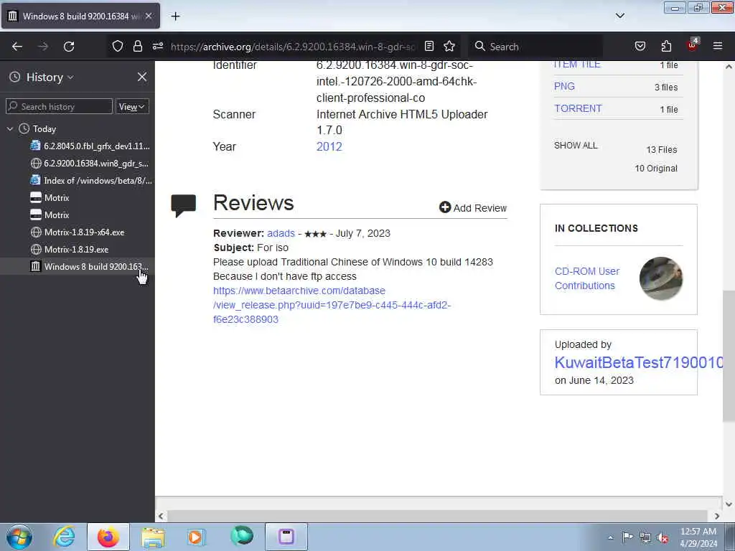Switch to Firefox in the taskbar

(x=108, y=537)
